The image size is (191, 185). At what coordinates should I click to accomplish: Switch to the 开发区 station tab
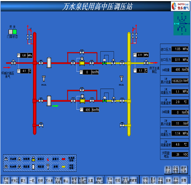tap(14, 180)
